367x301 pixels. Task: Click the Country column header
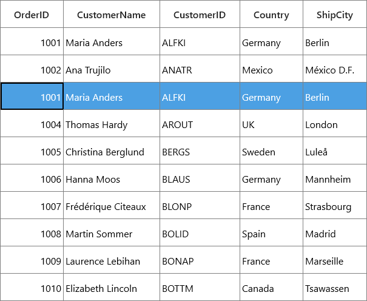(272, 14)
